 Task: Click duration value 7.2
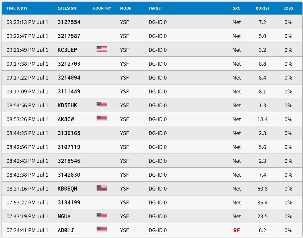click(262, 22)
